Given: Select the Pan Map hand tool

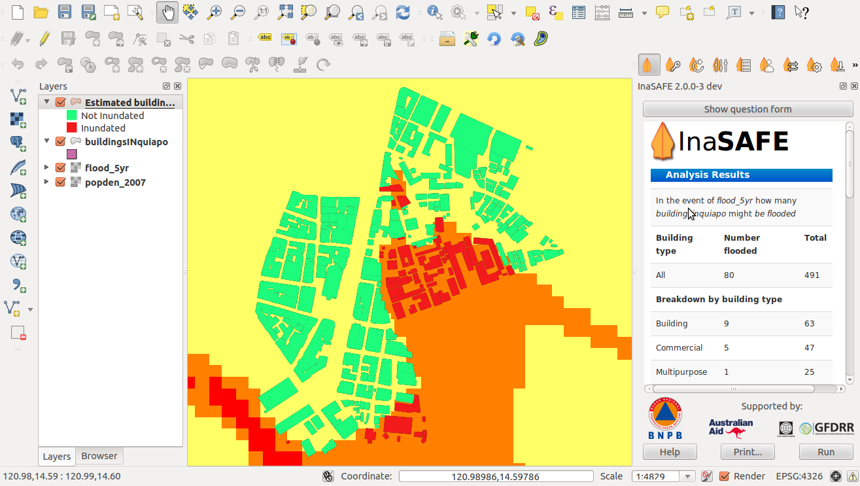Looking at the screenshot, I should 167,12.
